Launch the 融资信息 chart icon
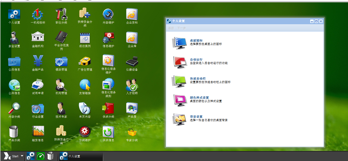This screenshot has height=161, width=348. tap(38, 132)
